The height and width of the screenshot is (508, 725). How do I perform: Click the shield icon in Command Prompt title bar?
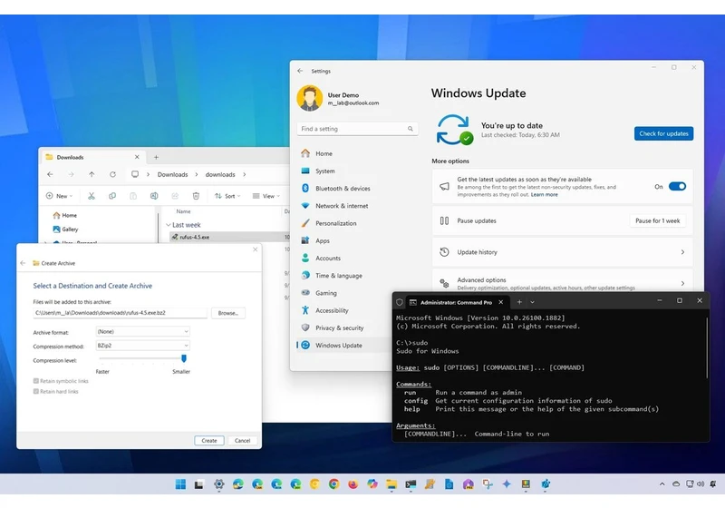tap(400, 302)
